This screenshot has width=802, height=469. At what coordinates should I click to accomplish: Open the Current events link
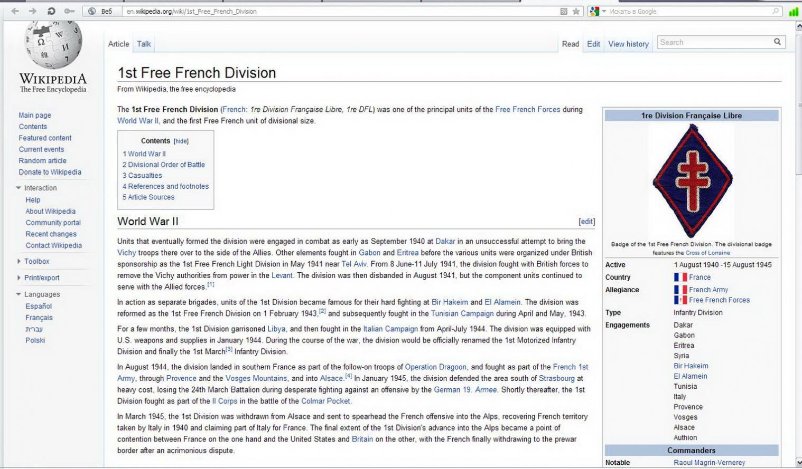41,149
